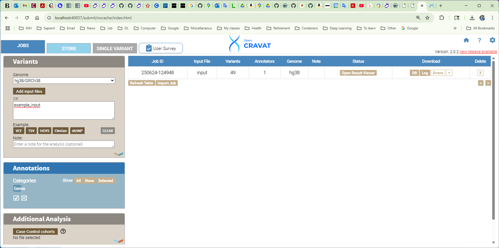The image size is (499, 248).
Task: Open settings with the gear icon
Action: 492,40
